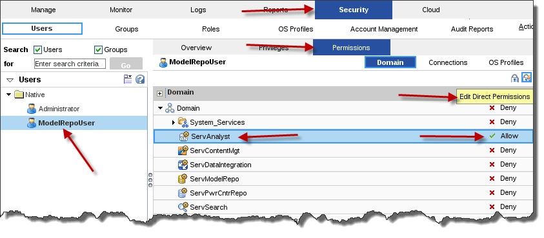This screenshot has width=544, height=238.
Task: Click the Go search button
Action: pyautogui.click(x=126, y=64)
